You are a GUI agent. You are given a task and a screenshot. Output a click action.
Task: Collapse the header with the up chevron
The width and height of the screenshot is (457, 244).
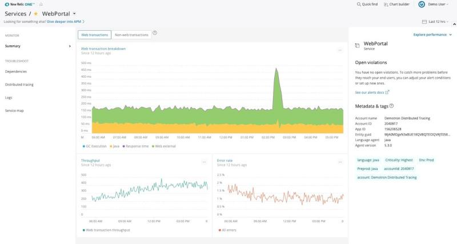tap(454, 25)
